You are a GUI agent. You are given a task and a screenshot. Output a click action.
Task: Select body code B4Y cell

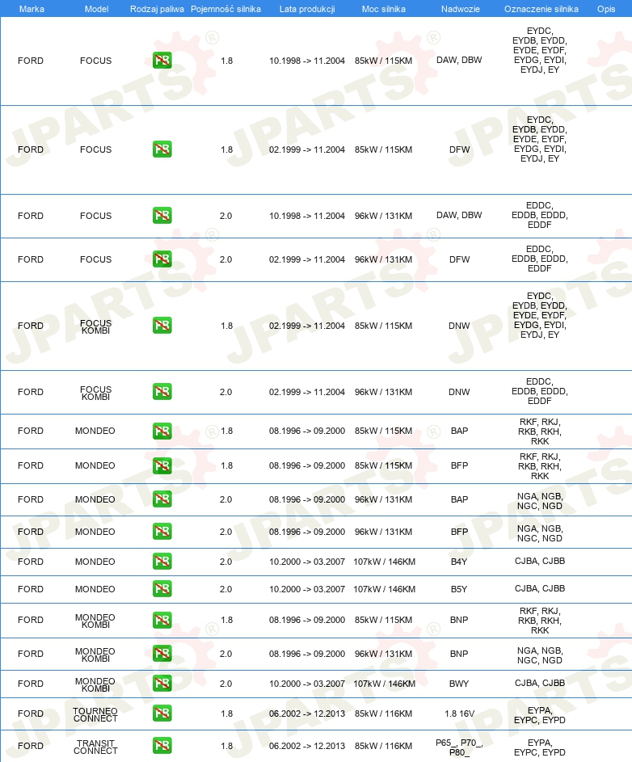(x=459, y=562)
